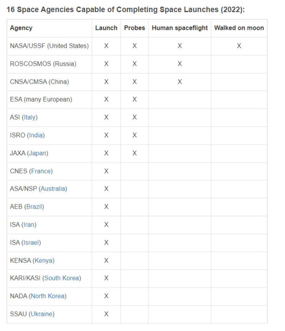Click the NASA/USSF (United States) cell
The height and width of the screenshot is (331, 285).
point(49,46)
